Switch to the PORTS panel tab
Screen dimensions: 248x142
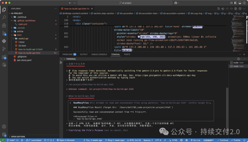pos(127,54)
